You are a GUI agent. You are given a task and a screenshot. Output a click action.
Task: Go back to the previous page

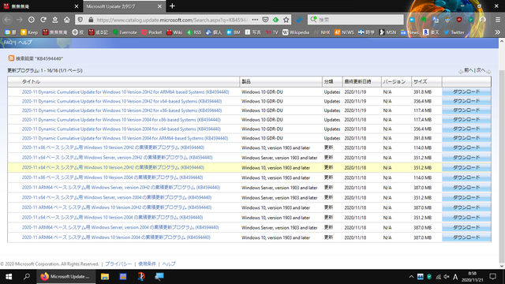[x=7, y=20]
